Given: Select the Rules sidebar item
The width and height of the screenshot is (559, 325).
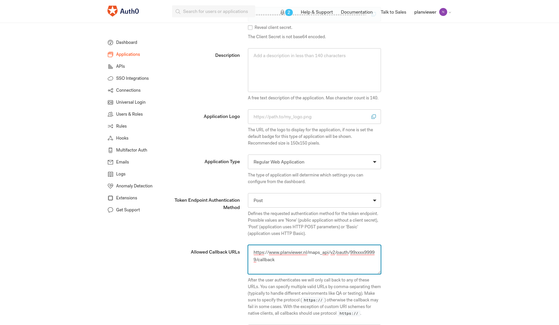Looking at the screenshot, I should (121, 126).
